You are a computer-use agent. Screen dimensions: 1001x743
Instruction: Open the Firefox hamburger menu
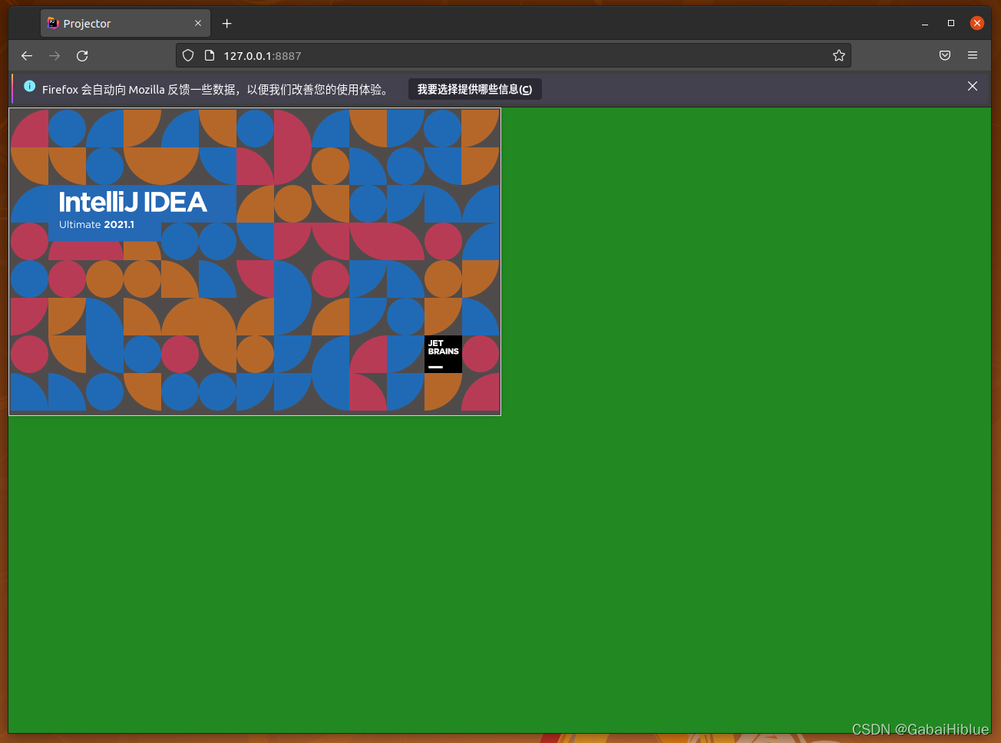[973, 55]
